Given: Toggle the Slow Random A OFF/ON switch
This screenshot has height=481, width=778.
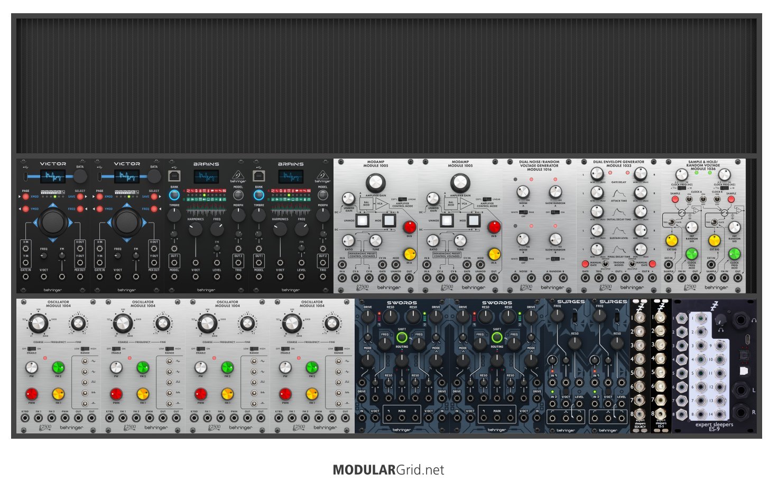Looking at the screenshot, I should [555, 212].
